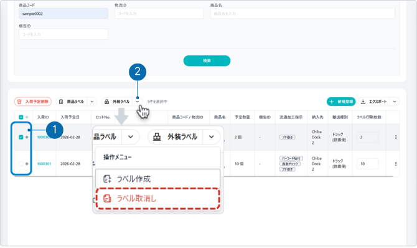Click the 商品名 input field
Screen dimensions: 417x248
click(x=302, y=14)
